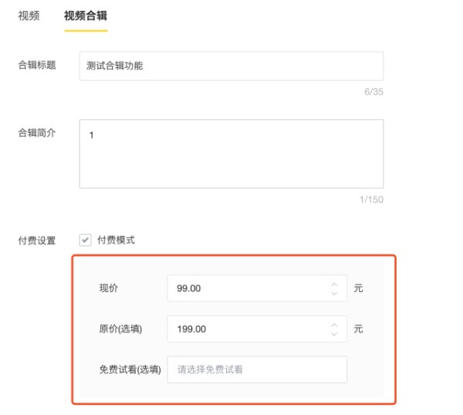Image resolution: width=463 pixels, height=415 pixels.
Task: Click the 现价 field showing 99.00
Action: tap(247, 288)
